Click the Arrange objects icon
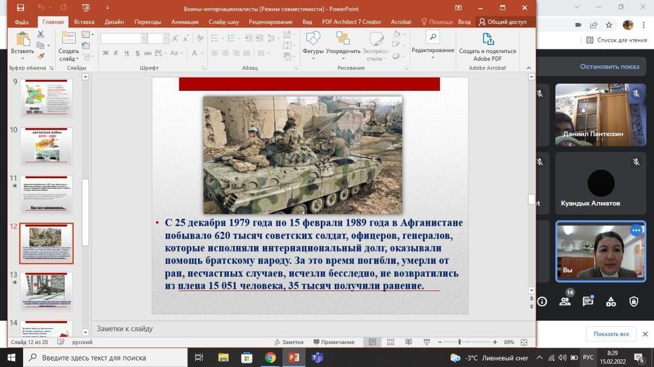Image resolution: width=654 pixels, height=367 pixels. tap(343, 39)
